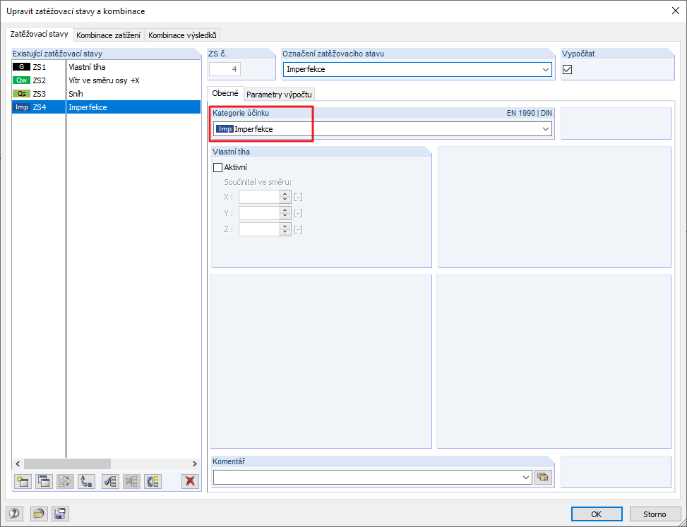
Task: Click the G badge of ZS1
Action: click(x=21, y=67)
